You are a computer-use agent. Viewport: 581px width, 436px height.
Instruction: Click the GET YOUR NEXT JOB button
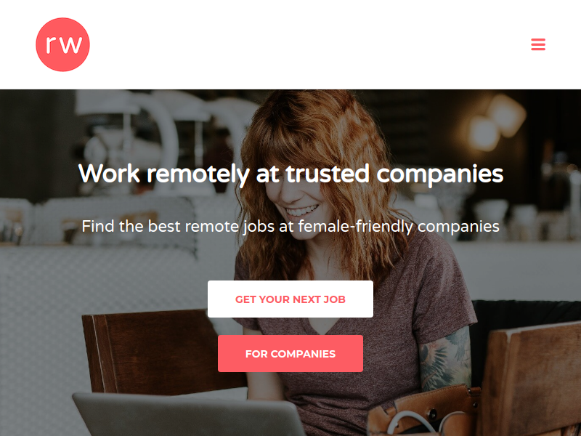[290, 299]
